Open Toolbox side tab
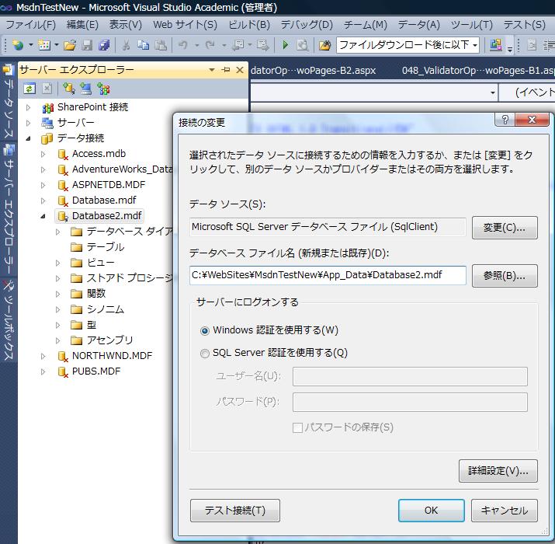555x544 pixels. [8, 320]
